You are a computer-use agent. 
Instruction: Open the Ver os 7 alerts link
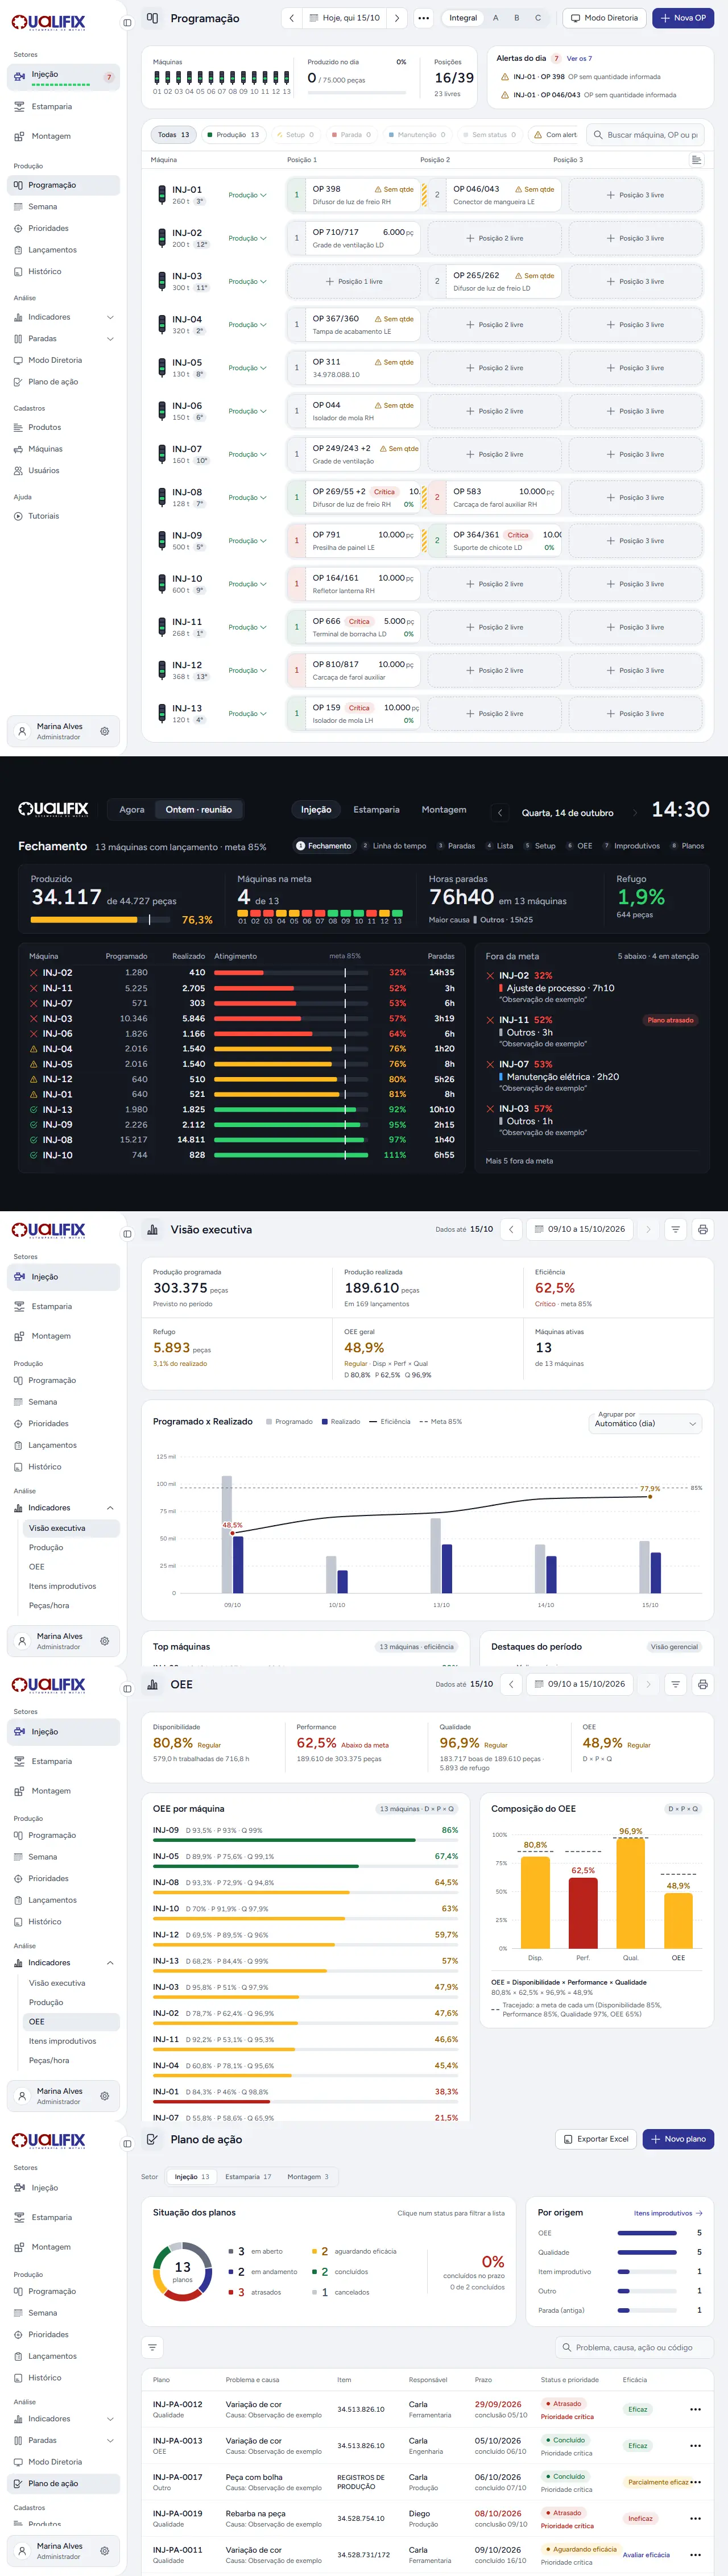click(579, 58)
